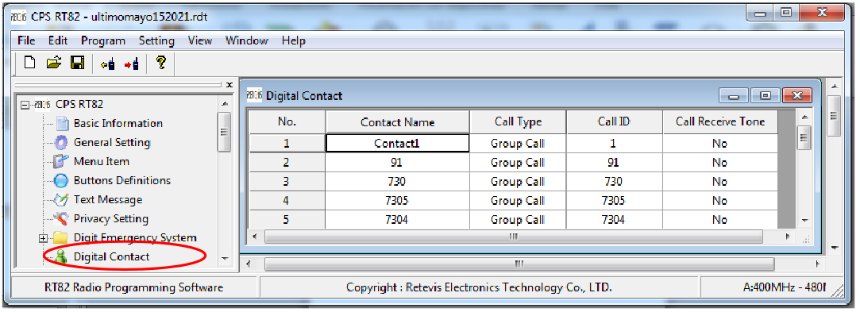Select Menu Item in the tree

click(102, 162)
